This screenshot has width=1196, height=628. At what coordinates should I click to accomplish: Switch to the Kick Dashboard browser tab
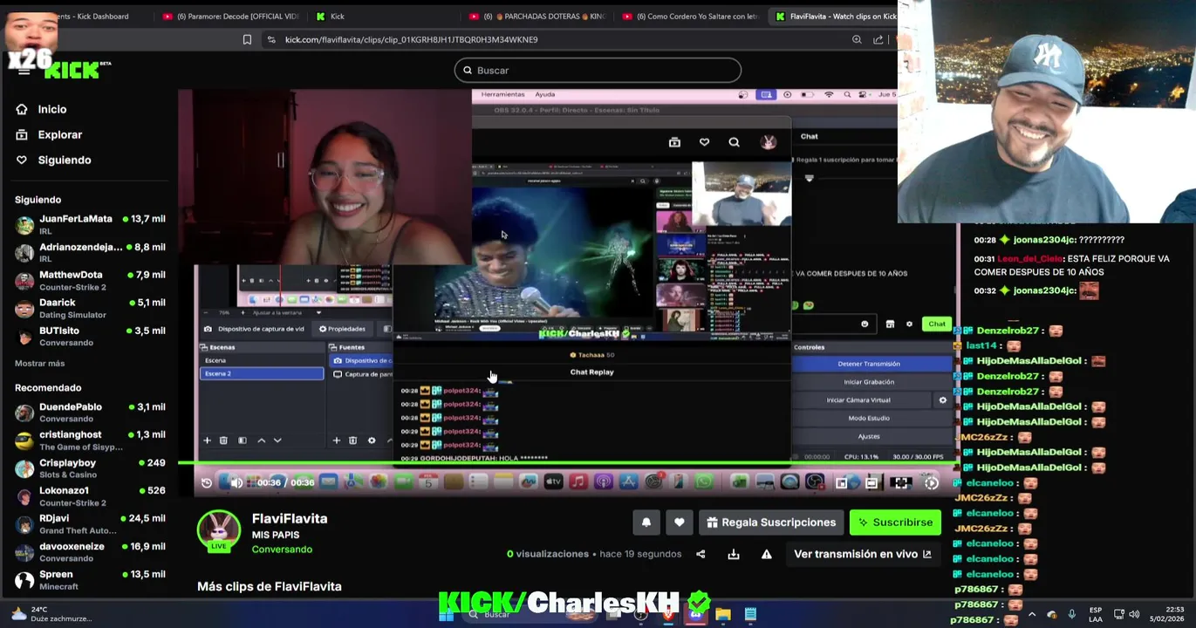point(92,16)
